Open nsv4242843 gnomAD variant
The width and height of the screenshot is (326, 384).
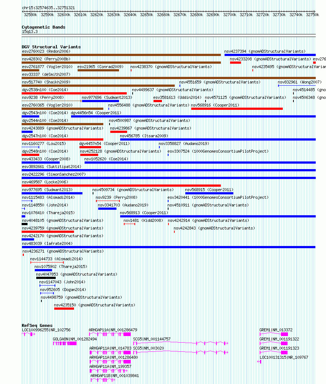pos(214,228)
